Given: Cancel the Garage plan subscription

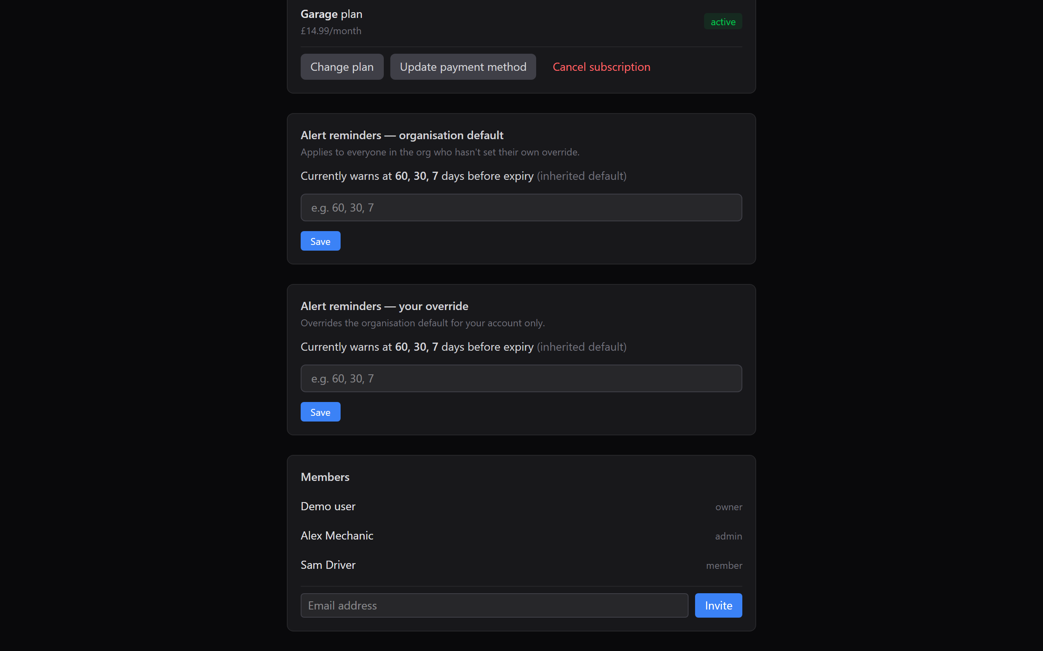Looking at the screenshot, I should click(x=601, y=67).
